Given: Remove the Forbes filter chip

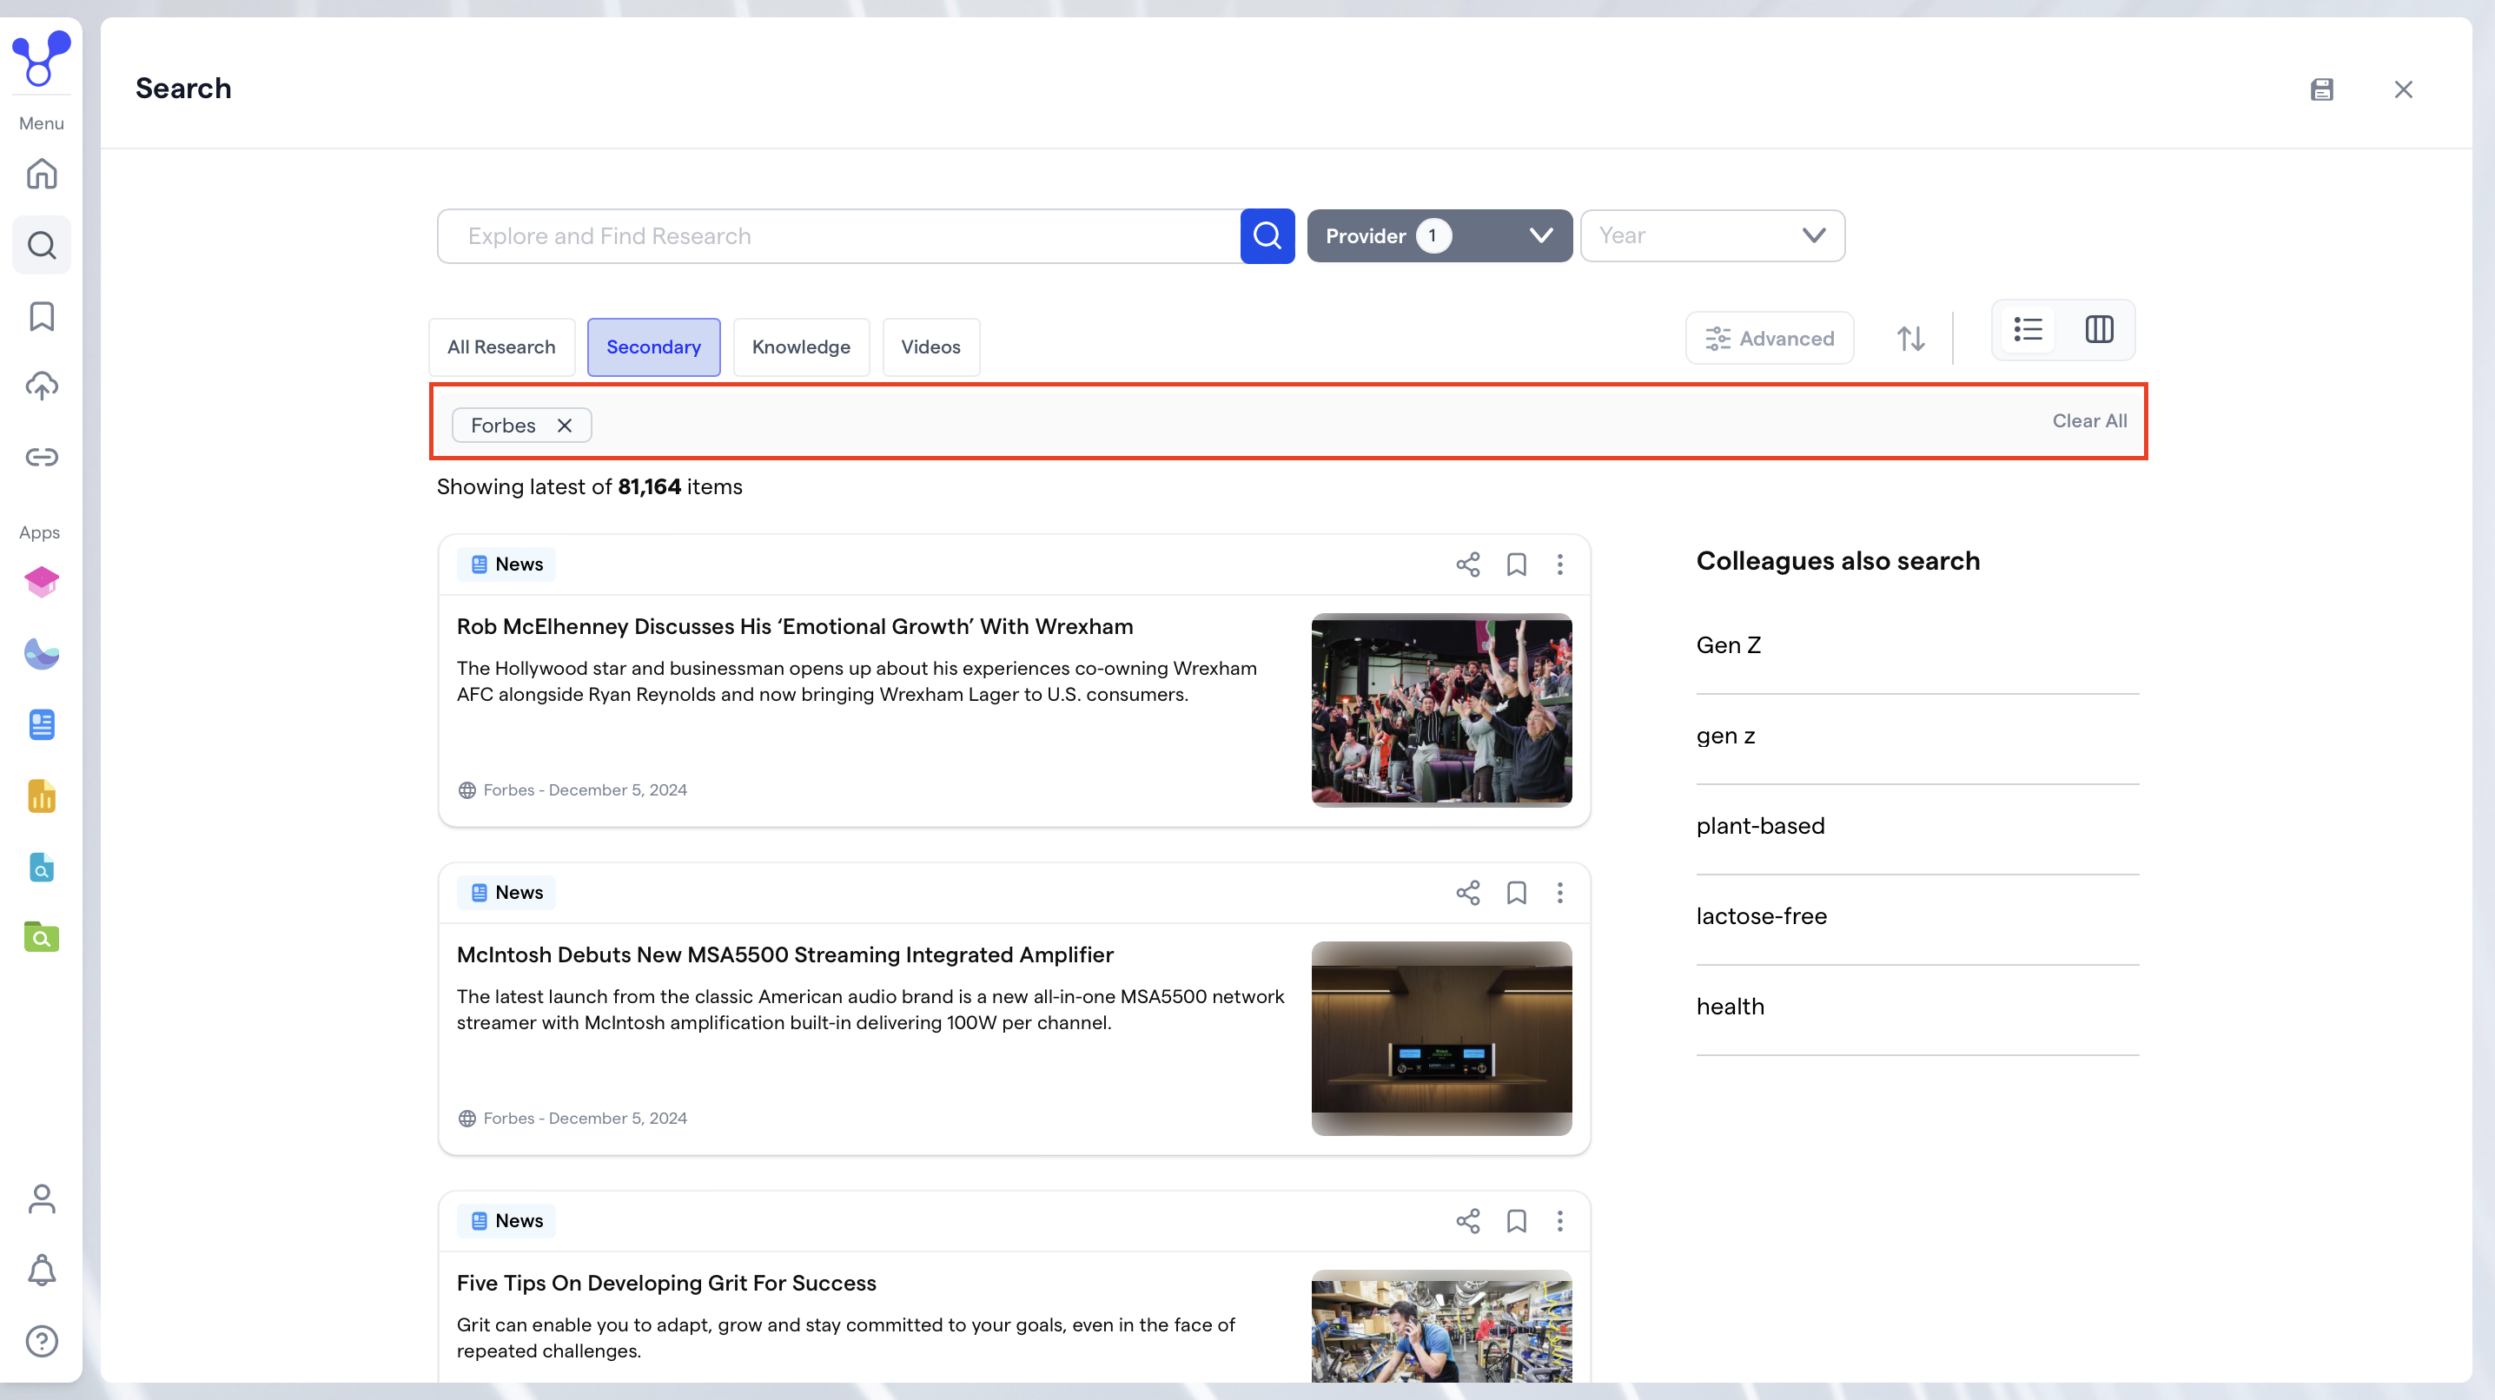Looking at the screenshot, I should 564,425.
